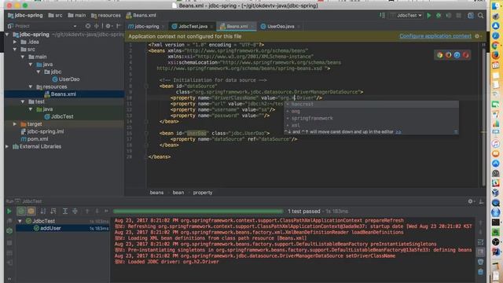Run with coverage using the shield icon
This screenshot has height=283, width=503.
tap(449, 16)
